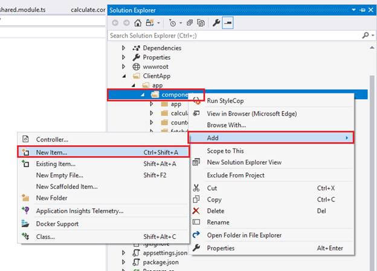Choose New Folder in Add submenu
Screen dimensions: 377x271
[103, 198]
